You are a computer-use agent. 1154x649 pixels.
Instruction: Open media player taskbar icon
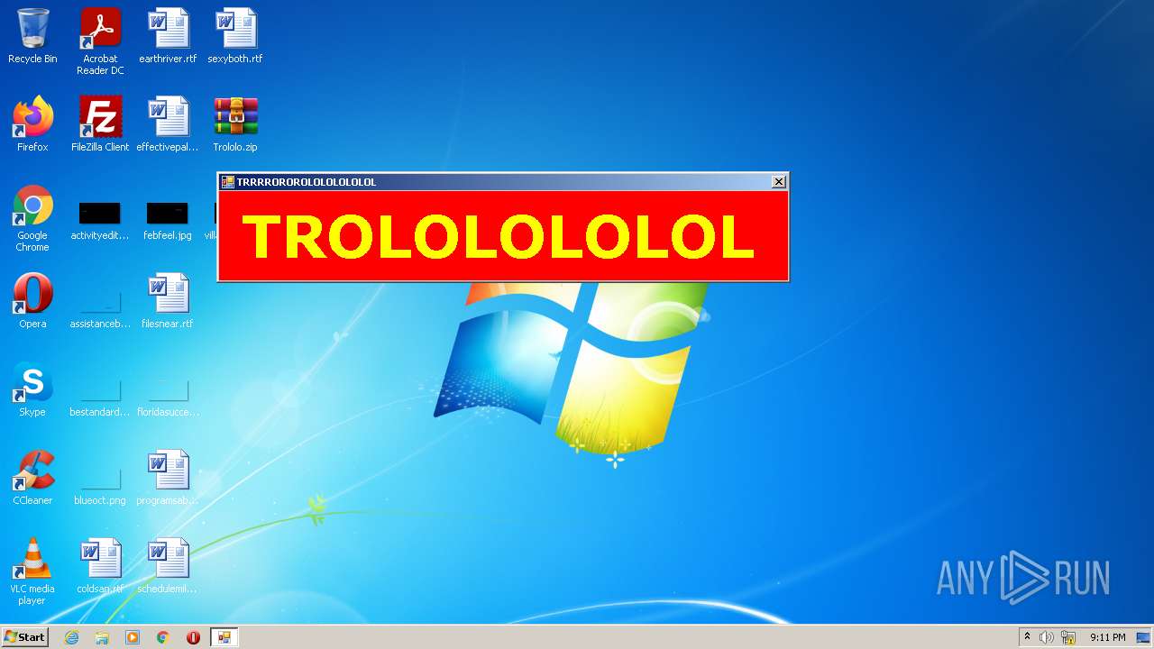(133, 637)
